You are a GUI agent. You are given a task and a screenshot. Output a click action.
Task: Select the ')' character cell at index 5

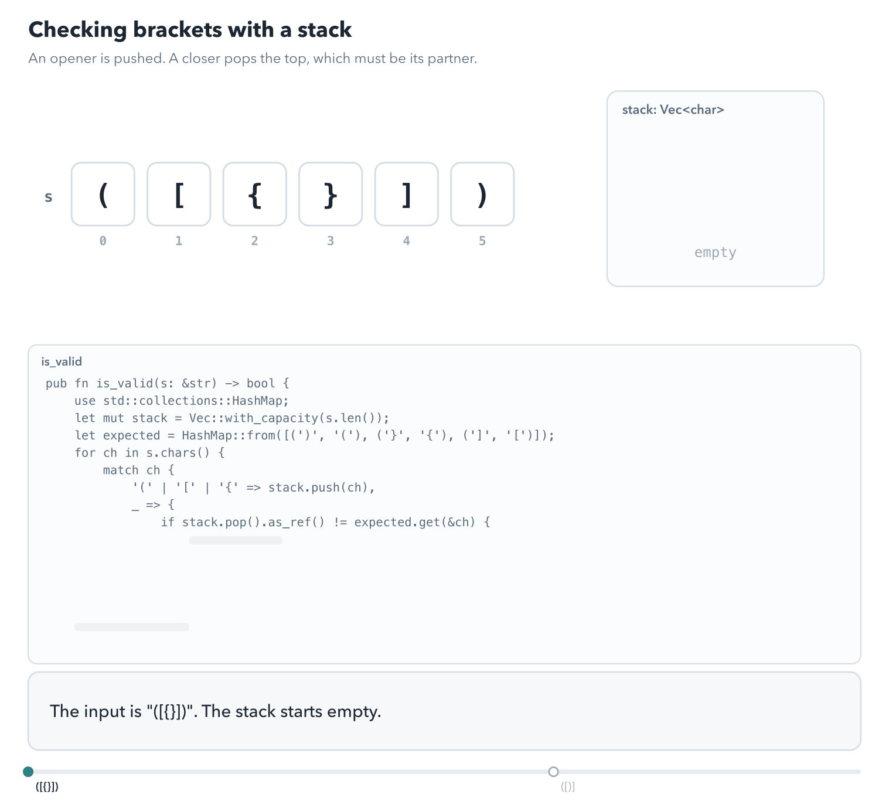[482, 194]
